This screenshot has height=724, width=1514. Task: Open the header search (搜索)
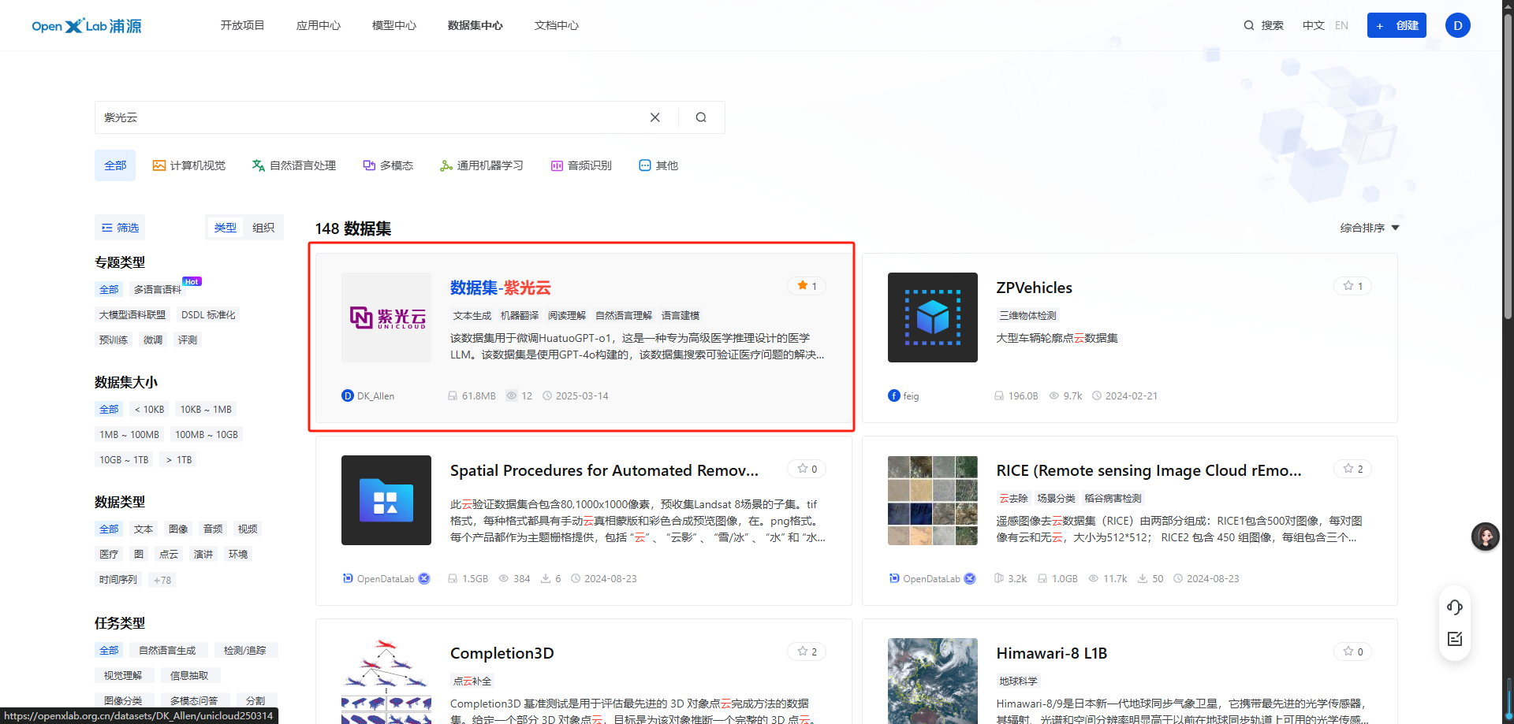coord(1264,25)
